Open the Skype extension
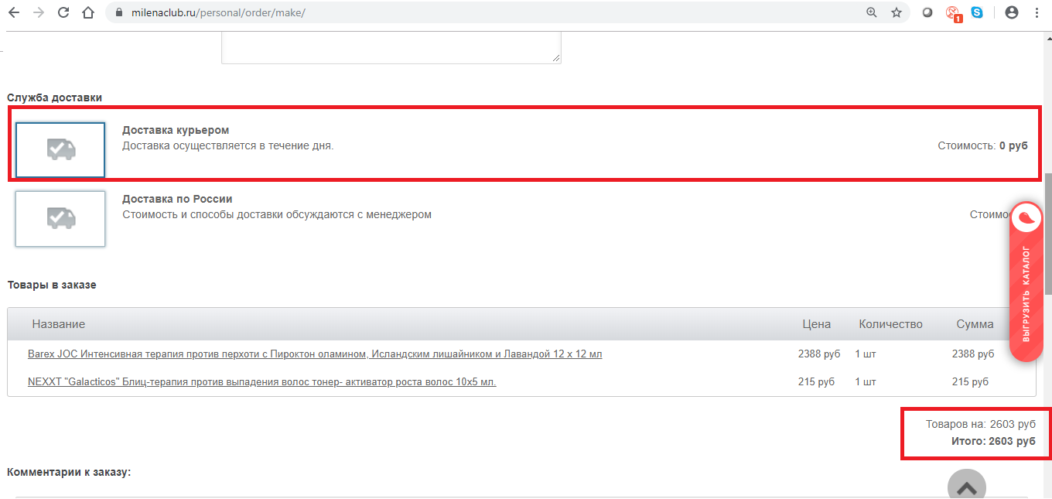Viewport: 1052px width, 499px height. (977, 12)
